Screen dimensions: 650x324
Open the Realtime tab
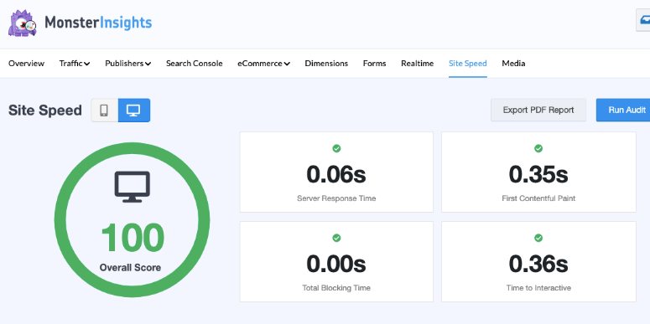417,64
